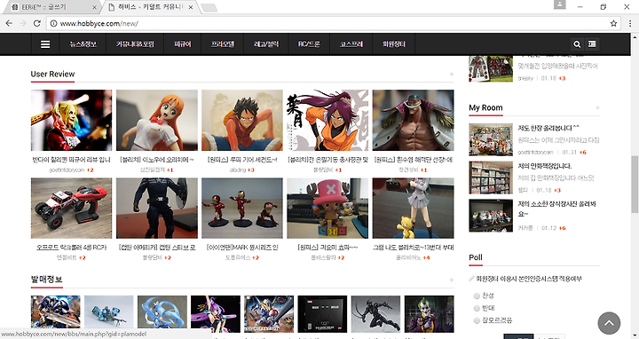Viewport: 639px width, 339px height.
Task: Expand My Room section with plus icon
Action: click(597, 107)
